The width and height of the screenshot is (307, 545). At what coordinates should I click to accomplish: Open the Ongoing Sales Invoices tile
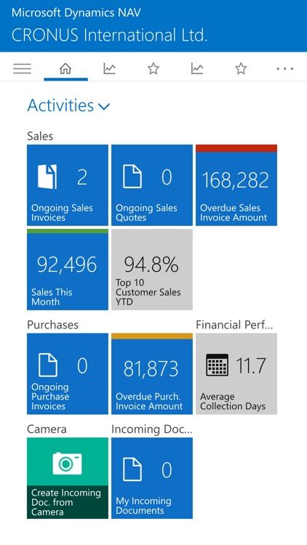click(x=68, y=185)
